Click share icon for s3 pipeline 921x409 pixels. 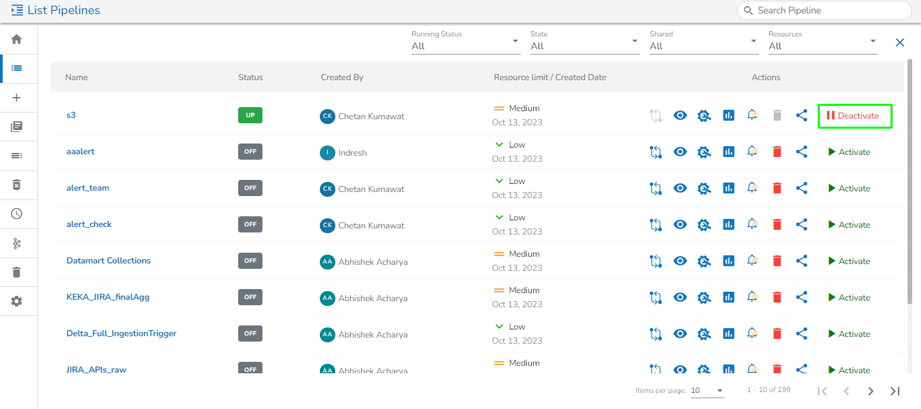point(802,115)
